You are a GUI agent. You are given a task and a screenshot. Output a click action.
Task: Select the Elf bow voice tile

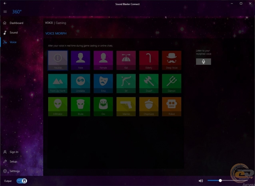coord(126,83)
